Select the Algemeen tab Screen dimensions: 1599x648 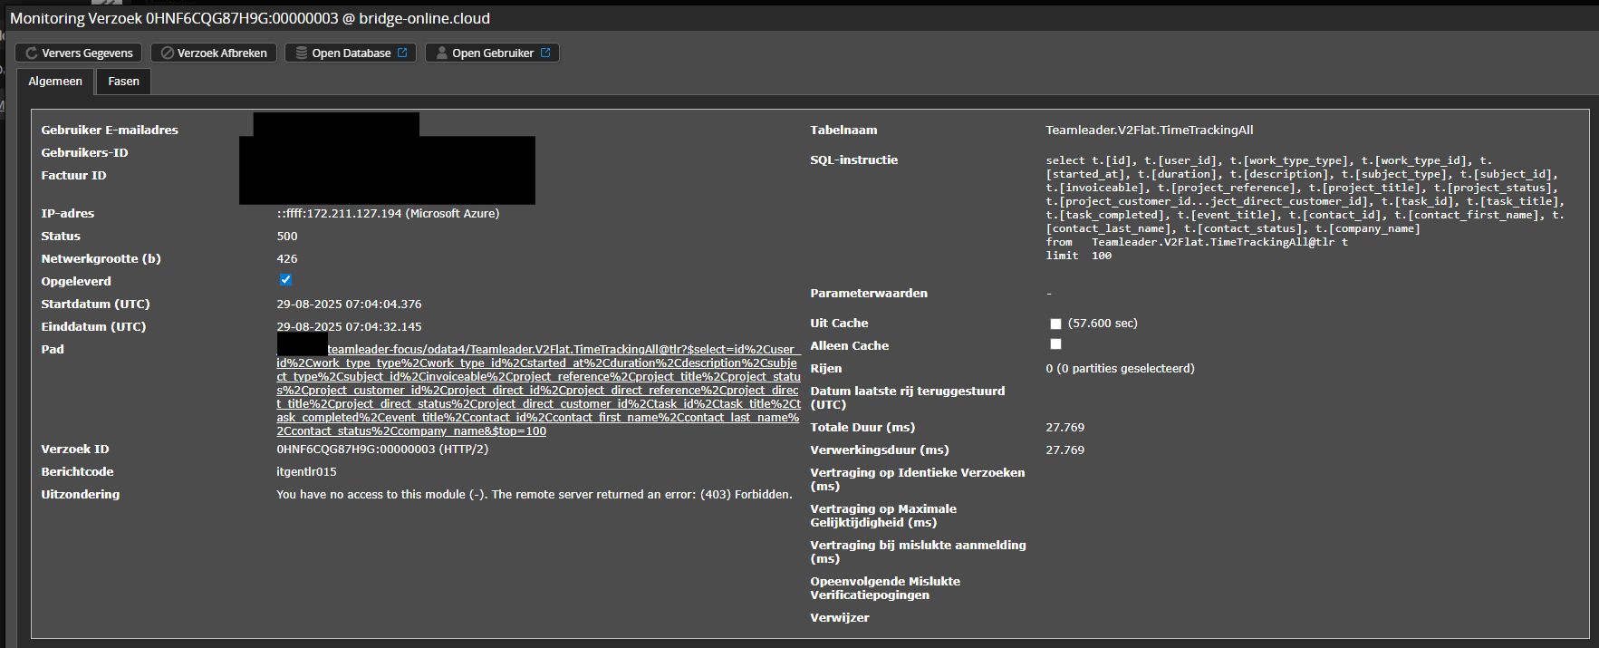[55, 82]
